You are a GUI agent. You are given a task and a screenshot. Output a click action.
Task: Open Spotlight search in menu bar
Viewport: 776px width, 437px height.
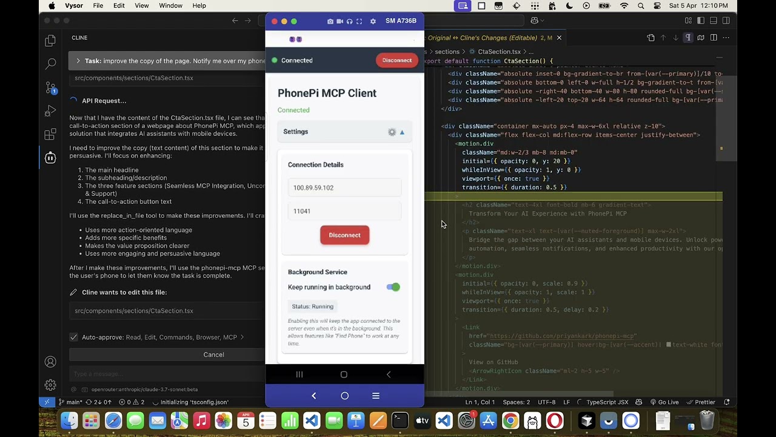pos(641,5)
